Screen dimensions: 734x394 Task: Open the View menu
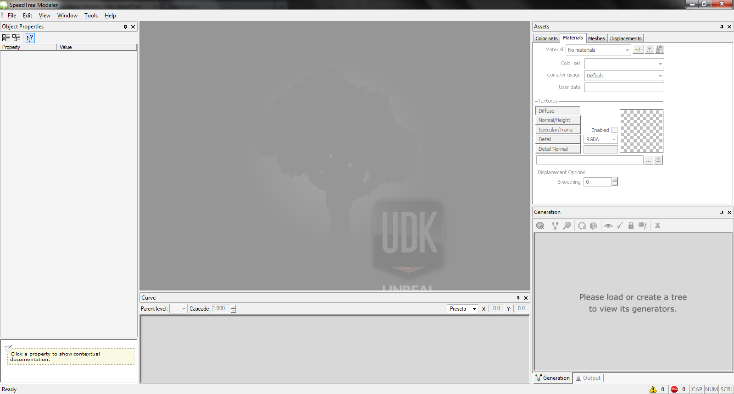click(x=44, y=16)
